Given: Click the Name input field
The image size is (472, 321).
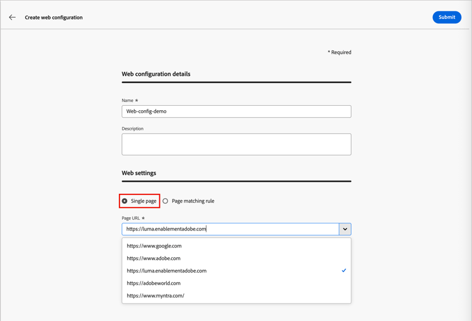Looking at the screenshot, I should (236, 111).
